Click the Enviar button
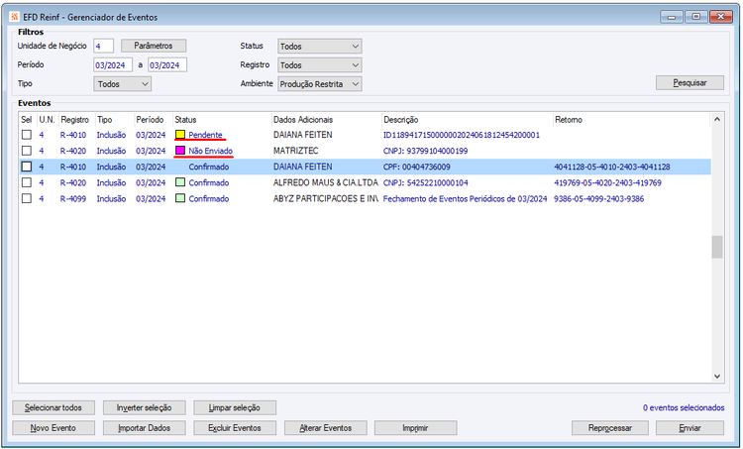Screen dimensions: 743x449 690,427
